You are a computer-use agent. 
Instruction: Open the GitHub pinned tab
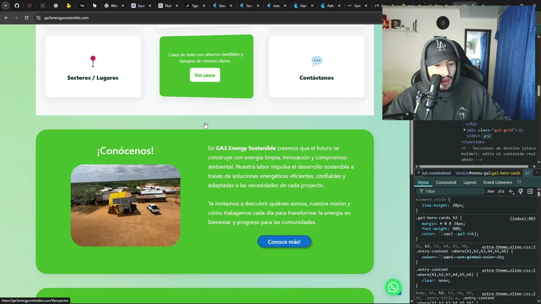click(x=17, y=6)
